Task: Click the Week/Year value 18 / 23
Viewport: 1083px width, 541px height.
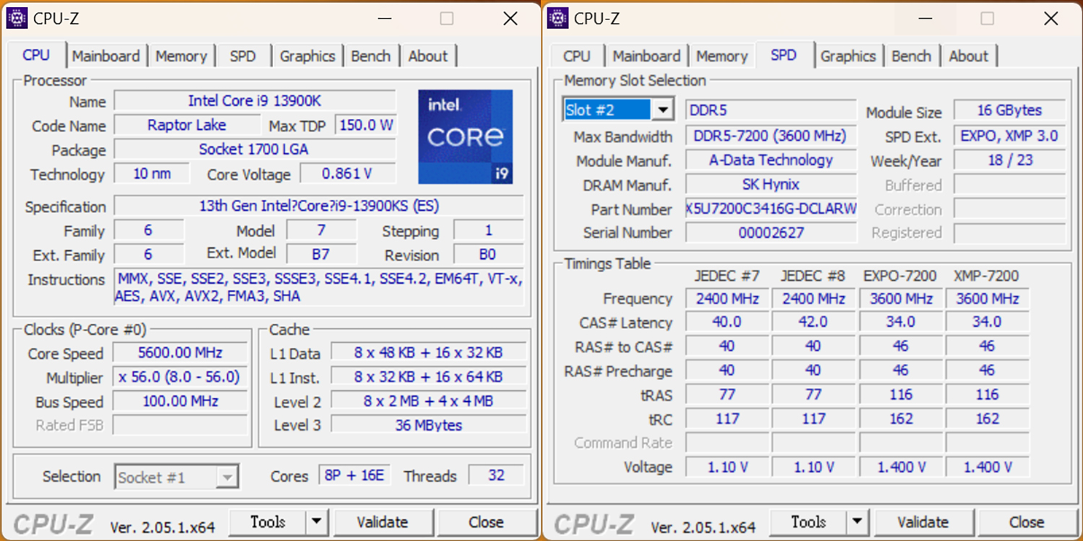Action: point(1009,160)
